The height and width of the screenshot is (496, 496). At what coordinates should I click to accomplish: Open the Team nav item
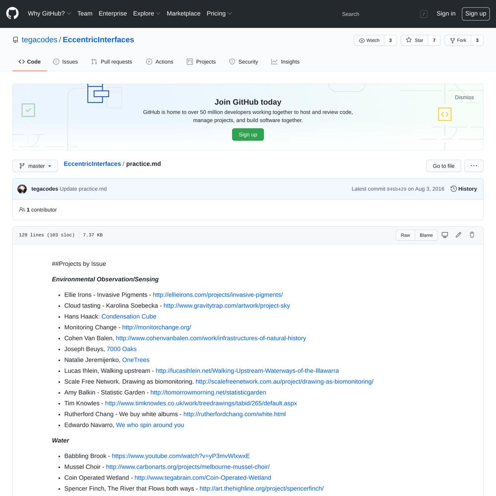(85, 13)
